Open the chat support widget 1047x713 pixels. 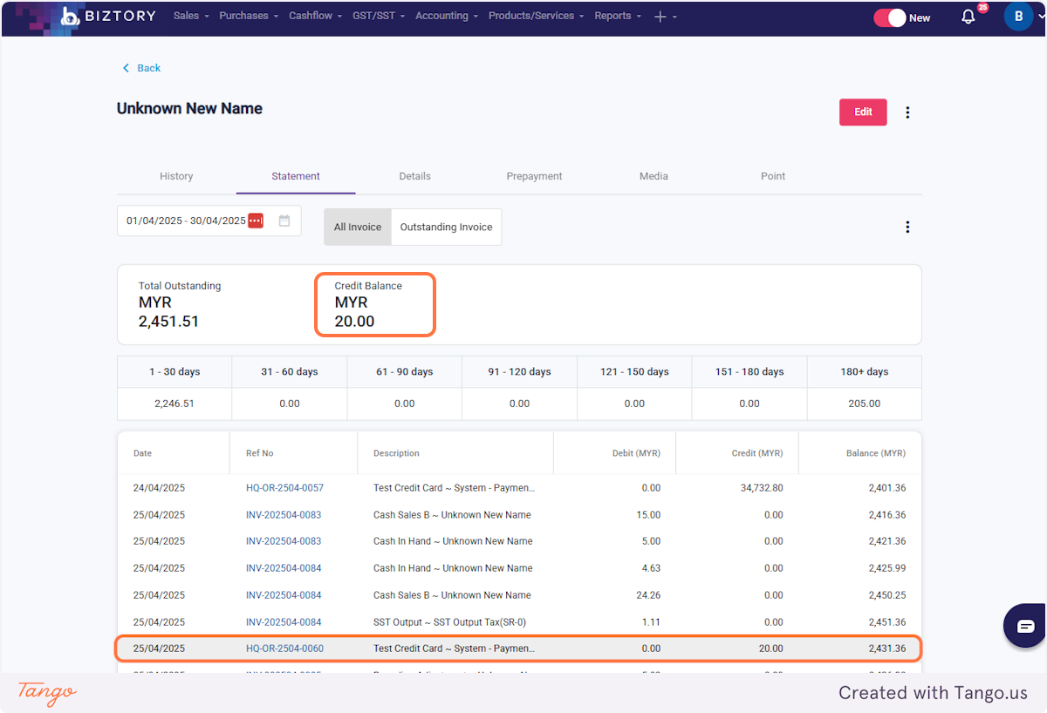point(1025,626)
